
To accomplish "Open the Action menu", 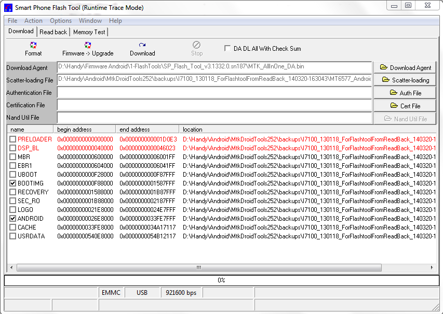I will [x=33, y=21].
